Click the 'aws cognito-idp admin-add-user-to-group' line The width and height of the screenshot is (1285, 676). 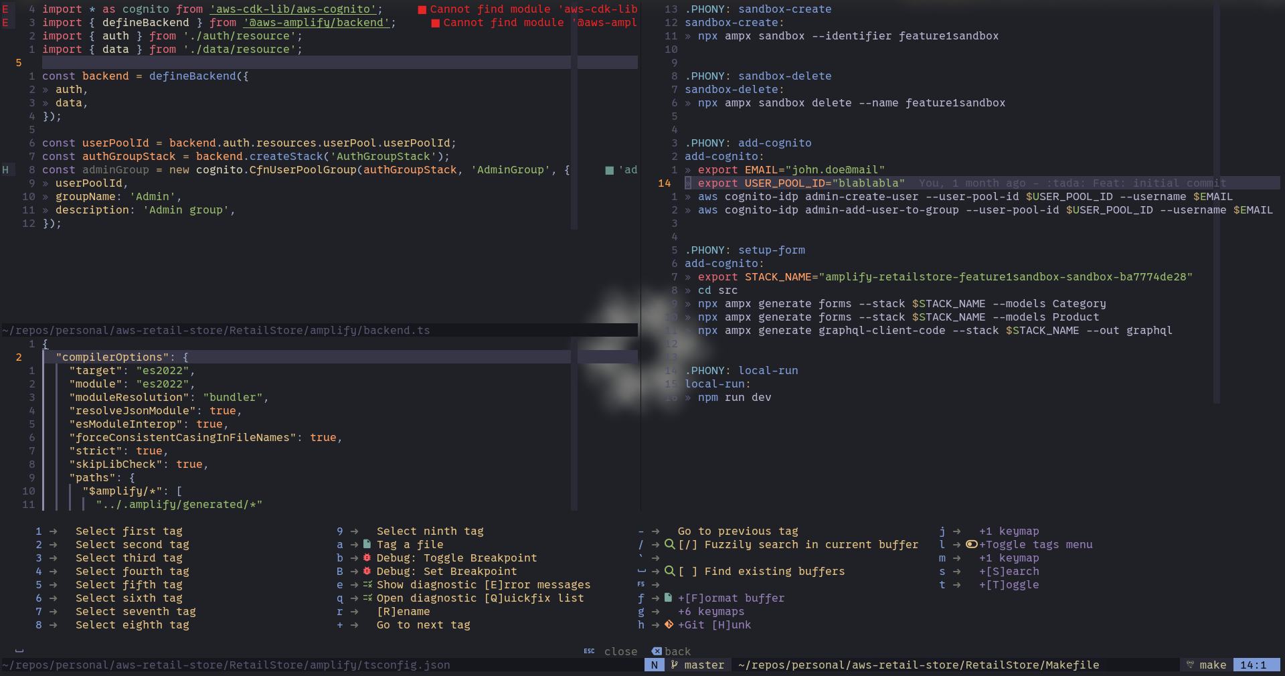[985, 209]
